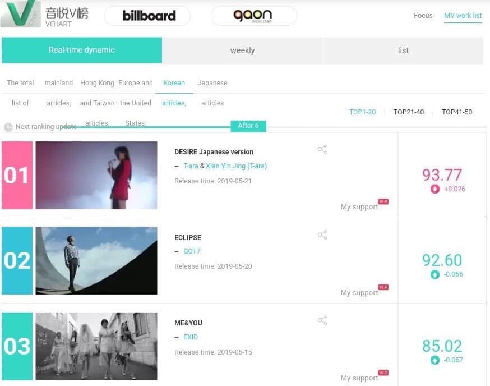Share the ME&YOU entry via share icon
The width and height of the screenshot is (490, 386).
click(x=322, y=320)
